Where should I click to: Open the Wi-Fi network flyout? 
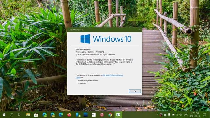(177, 115)
